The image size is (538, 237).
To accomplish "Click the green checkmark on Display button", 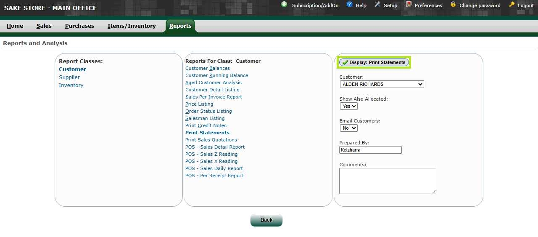I will pos(345,62).
